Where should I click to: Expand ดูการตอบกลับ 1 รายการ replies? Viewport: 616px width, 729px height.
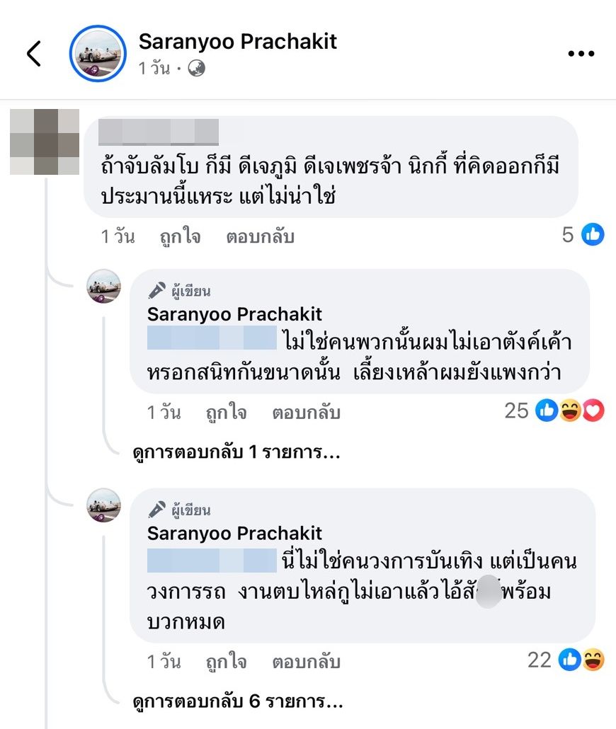coord(236,453)
